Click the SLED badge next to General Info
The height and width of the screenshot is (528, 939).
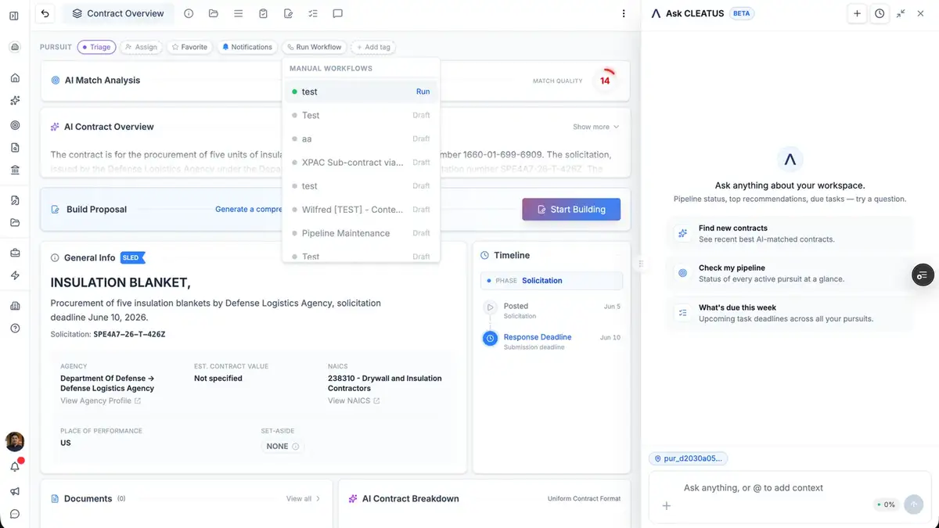(132, 257)
